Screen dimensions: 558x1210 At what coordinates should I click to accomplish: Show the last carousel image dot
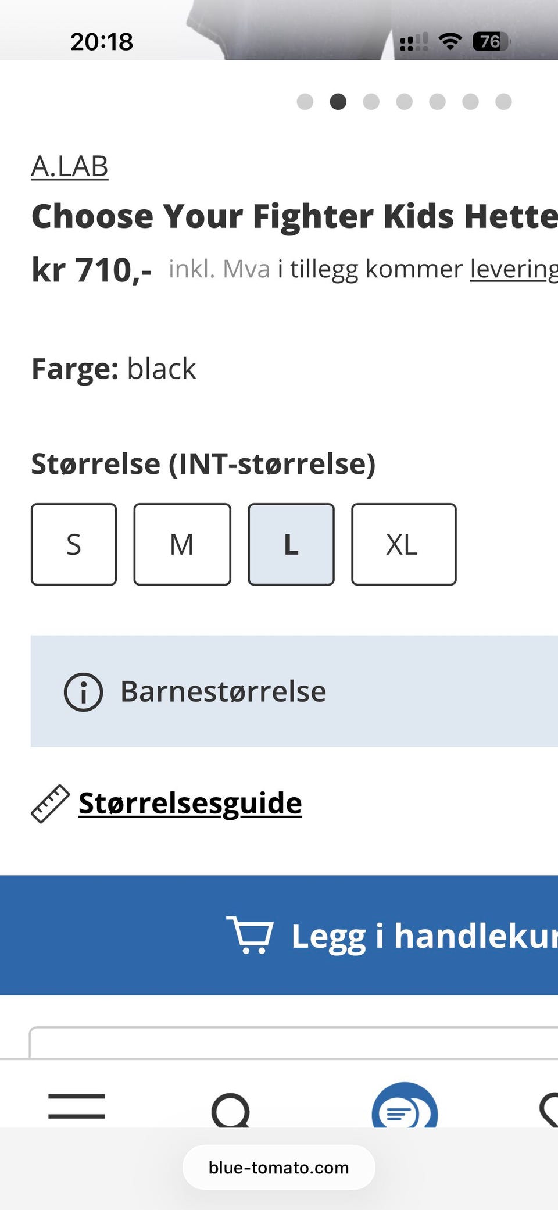pyautogui.click(x=503, y=102)
